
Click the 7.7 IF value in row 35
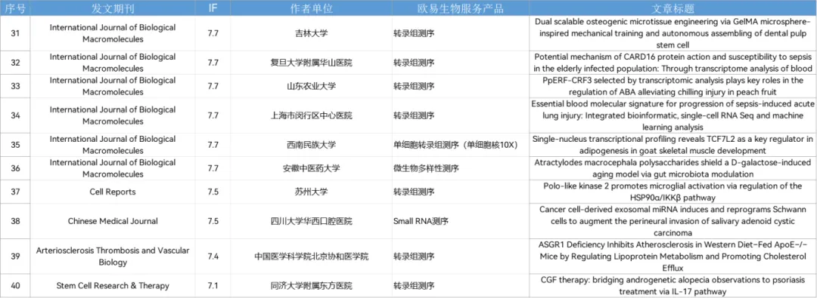(213, 145)
